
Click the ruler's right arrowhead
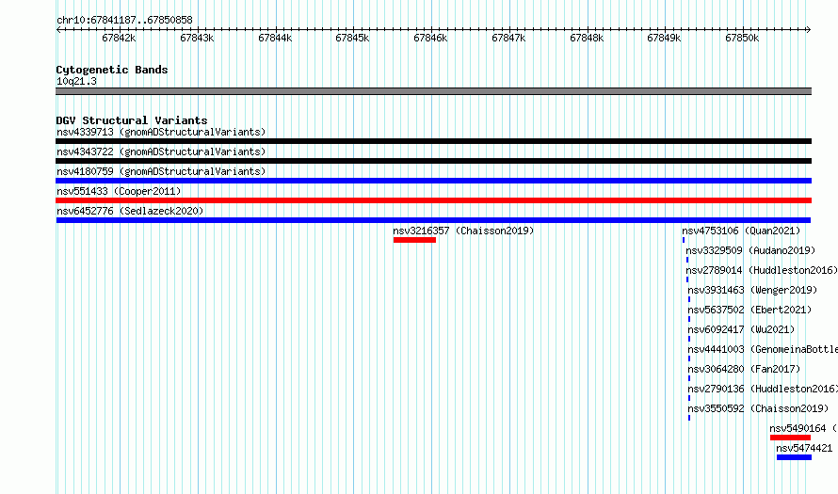click(809, 30)
